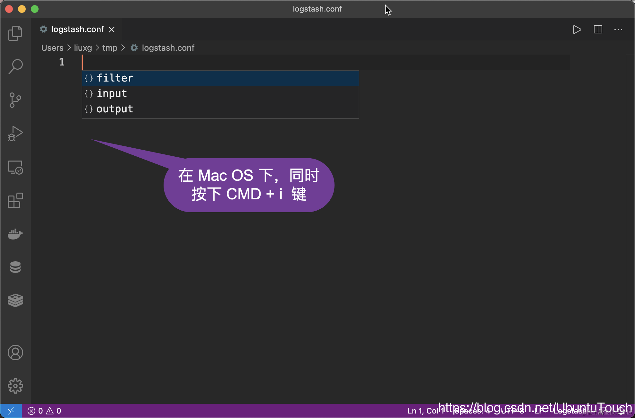Image resolution: width=635 pixels, height=418 pixels.
Task: Choose the output autocomplete entry
Action: pos(115,109)
